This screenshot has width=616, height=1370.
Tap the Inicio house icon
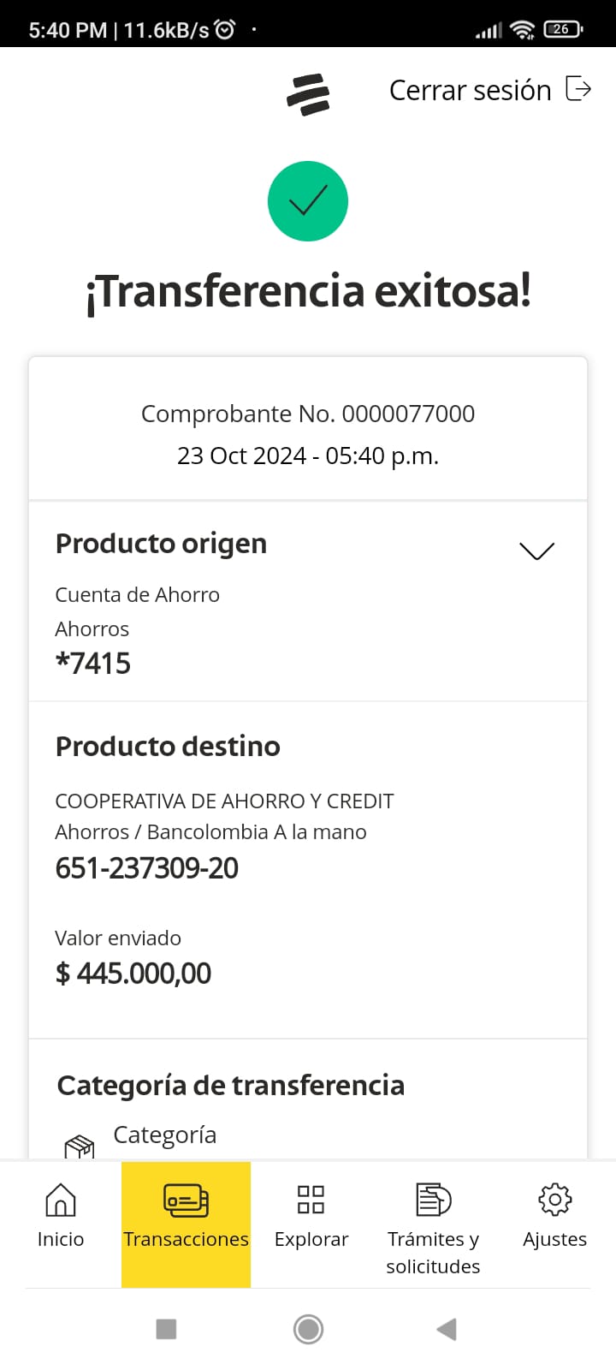(60, 1200)
